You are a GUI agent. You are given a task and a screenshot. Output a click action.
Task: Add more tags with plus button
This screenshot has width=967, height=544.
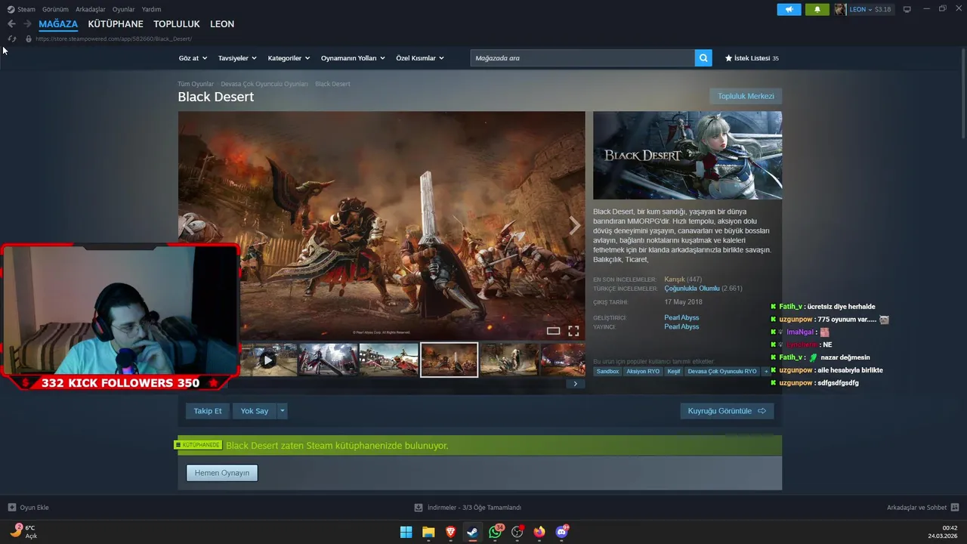tap(766, 371)
